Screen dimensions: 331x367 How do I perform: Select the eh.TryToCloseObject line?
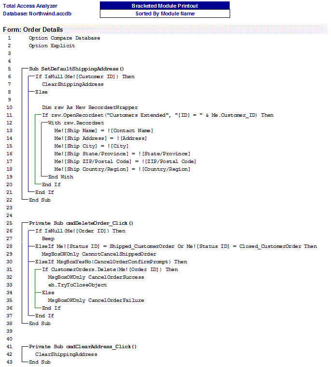(77, 285)
